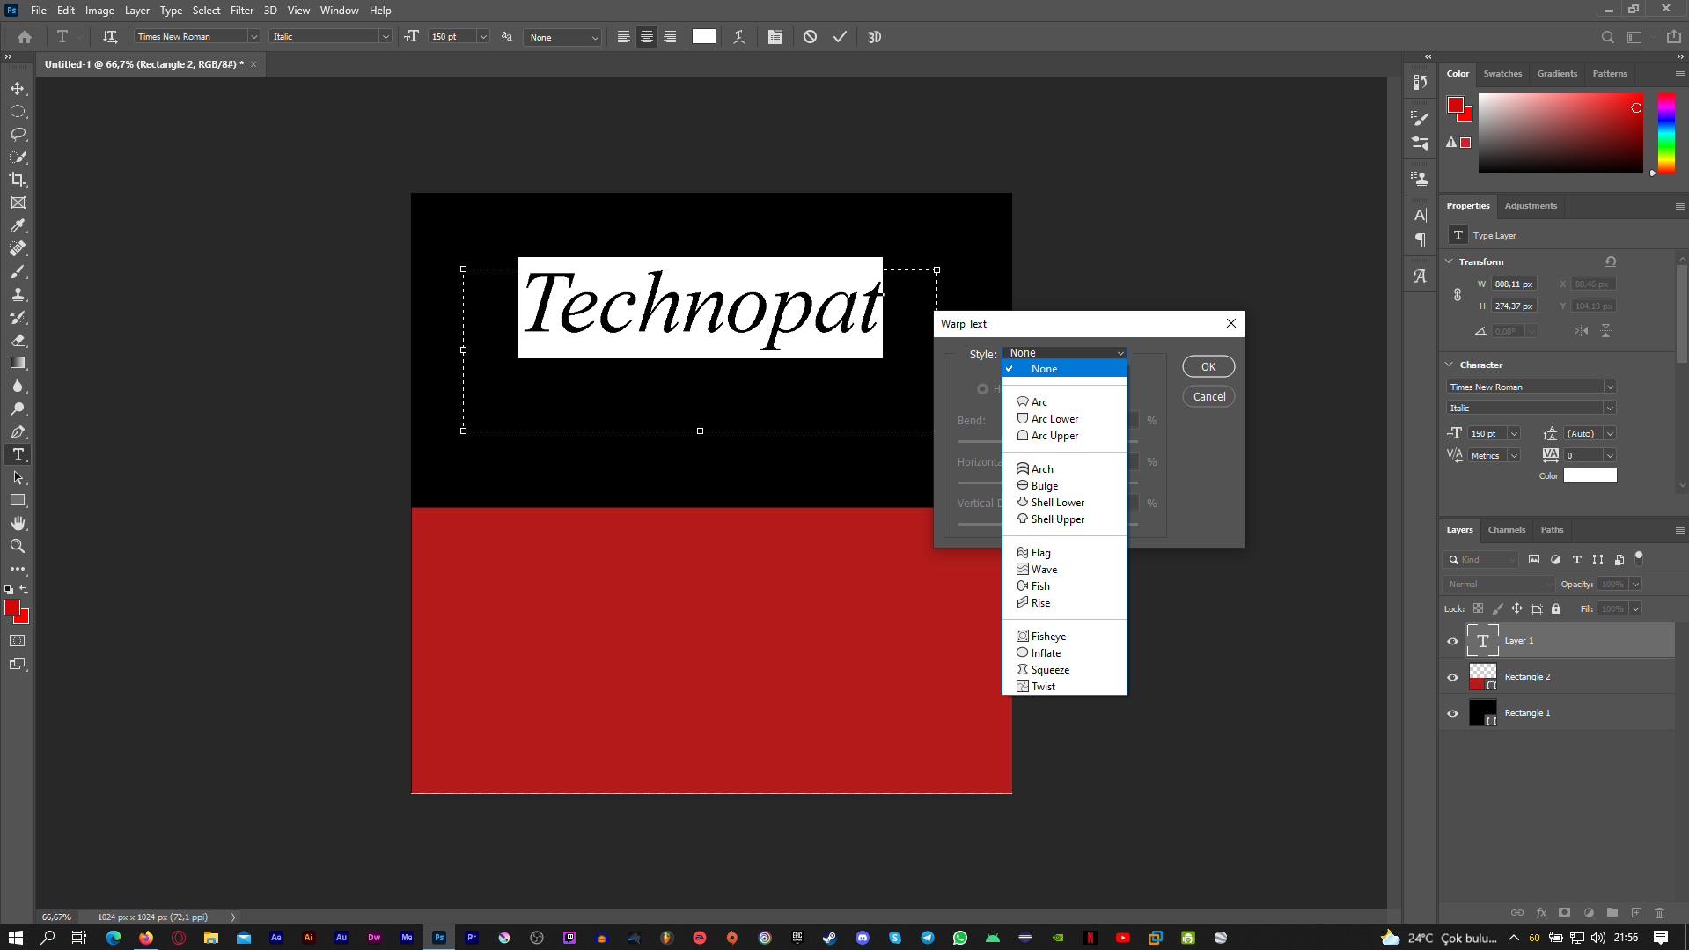The image size is (1689, 950).
Task: Select the Move tool
Action: click(18, 89)
